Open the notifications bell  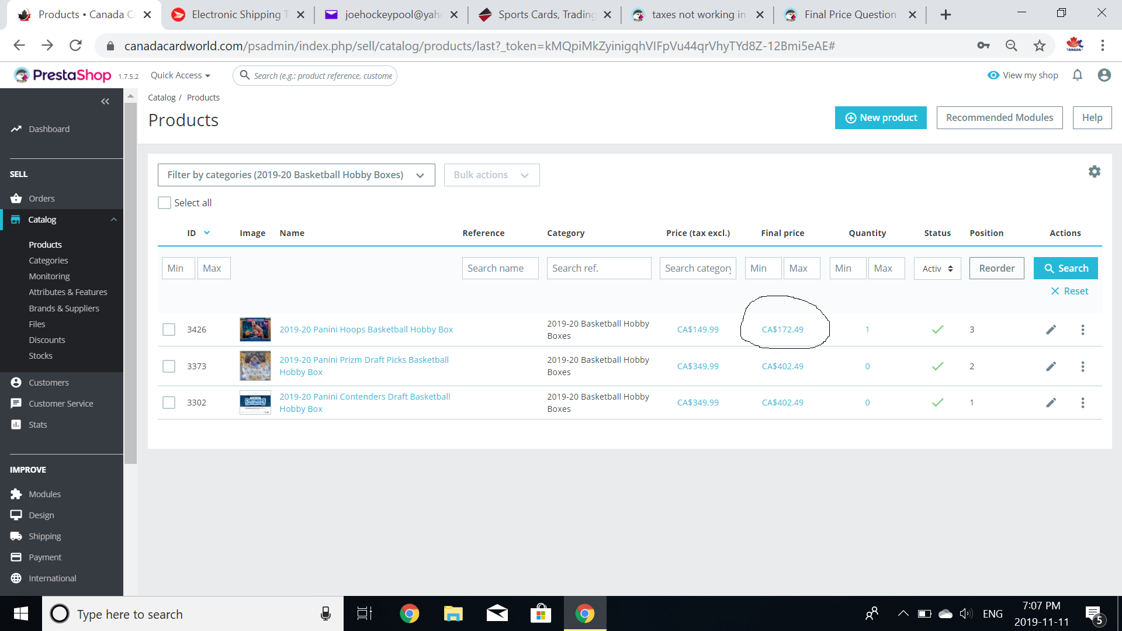tap(1078, 75)
